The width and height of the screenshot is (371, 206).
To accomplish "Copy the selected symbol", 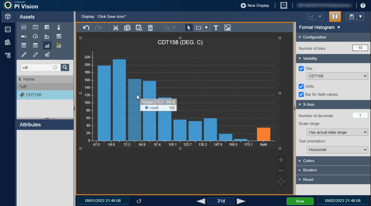I will (127, 28).
